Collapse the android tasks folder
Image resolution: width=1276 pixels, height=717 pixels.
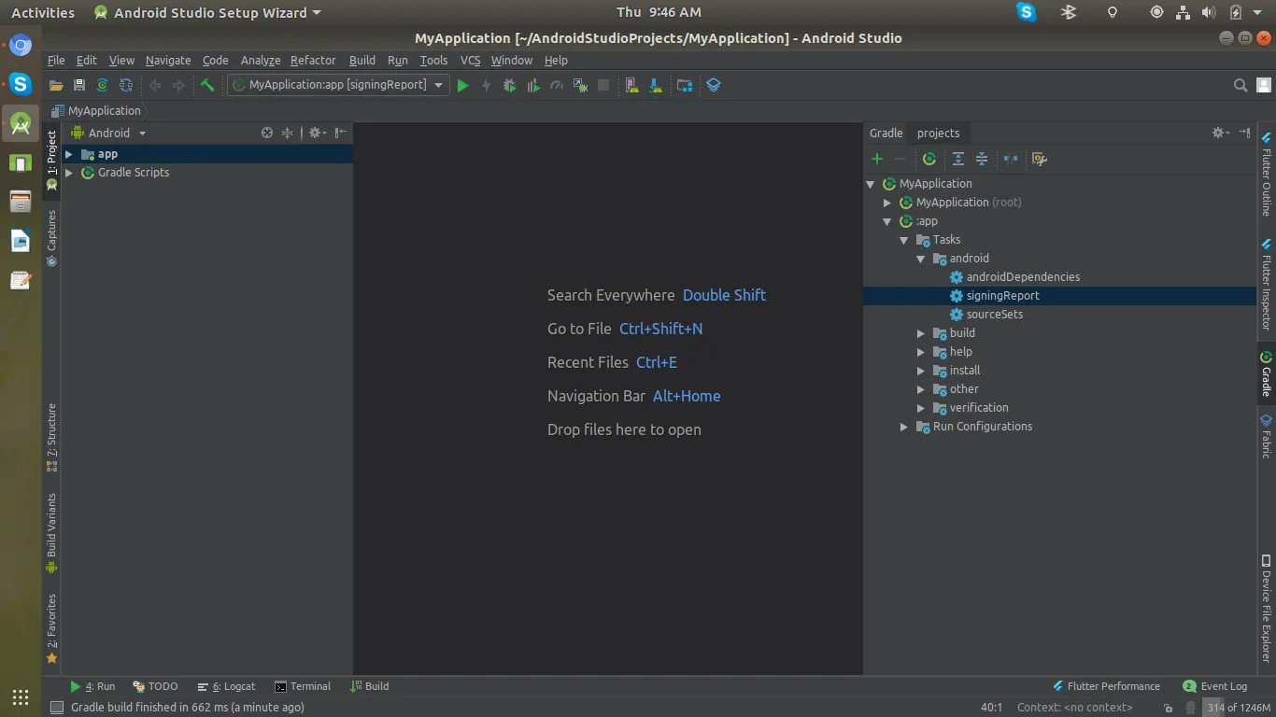click(x=921, y=259)
